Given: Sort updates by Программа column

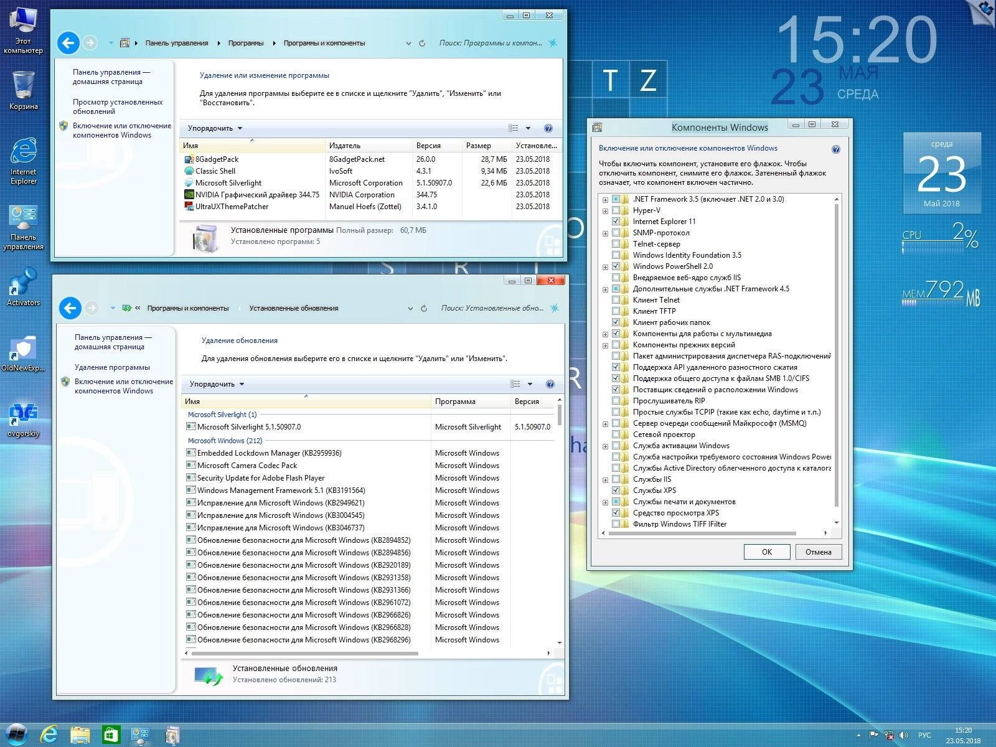Looking at the screenshot, I should [471, 402].
